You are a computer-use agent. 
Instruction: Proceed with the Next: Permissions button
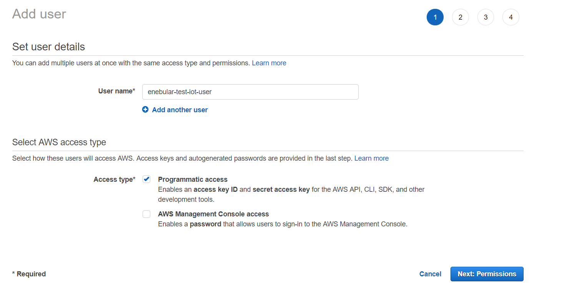[487, 274]
